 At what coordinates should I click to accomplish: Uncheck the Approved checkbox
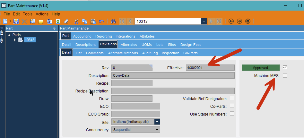click(x=285, y=67)
